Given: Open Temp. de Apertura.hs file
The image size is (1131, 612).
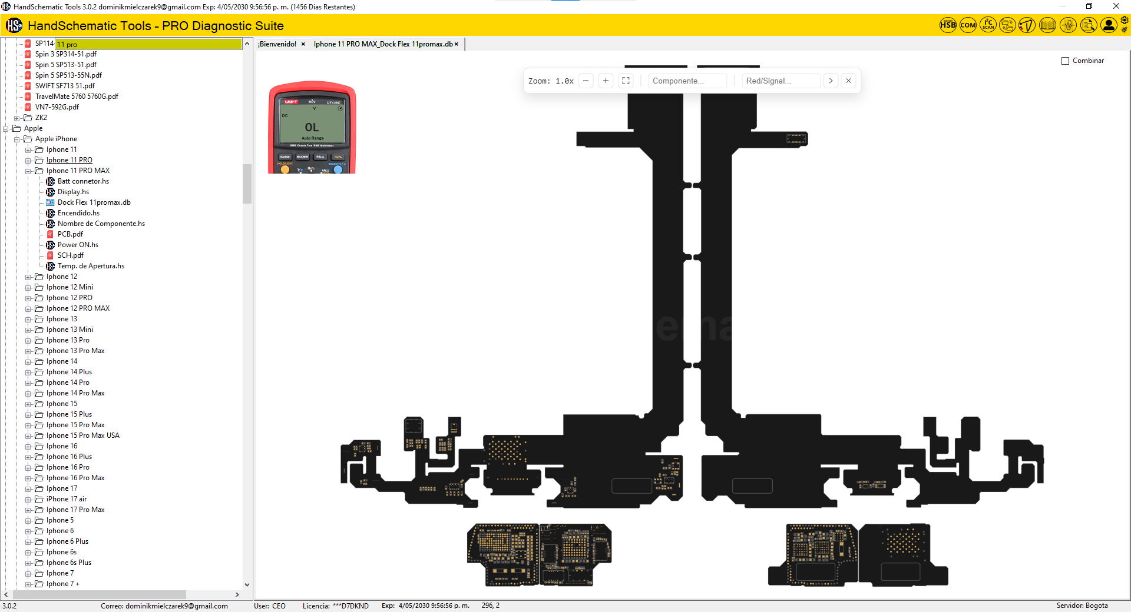Looking at the screenshot, I should pyautogui.click(x=91, y=266).
